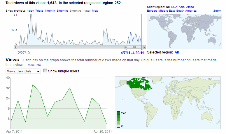Click the timeline scrollbar left arrow
The height and width of the screenshot is (134, 226).
[16, 47]
